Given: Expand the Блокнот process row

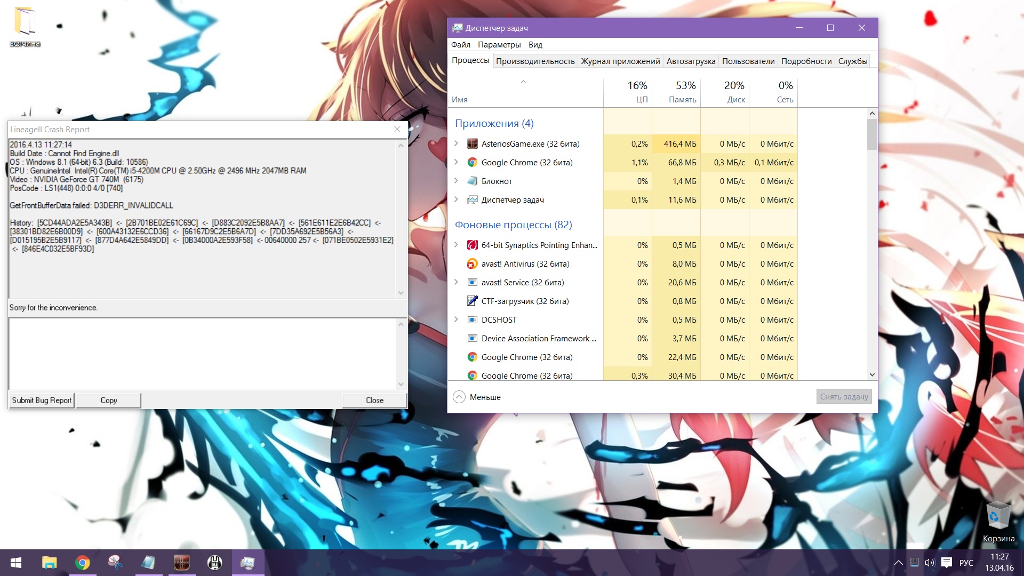Looking at the screenshot, I should [456, 181].
